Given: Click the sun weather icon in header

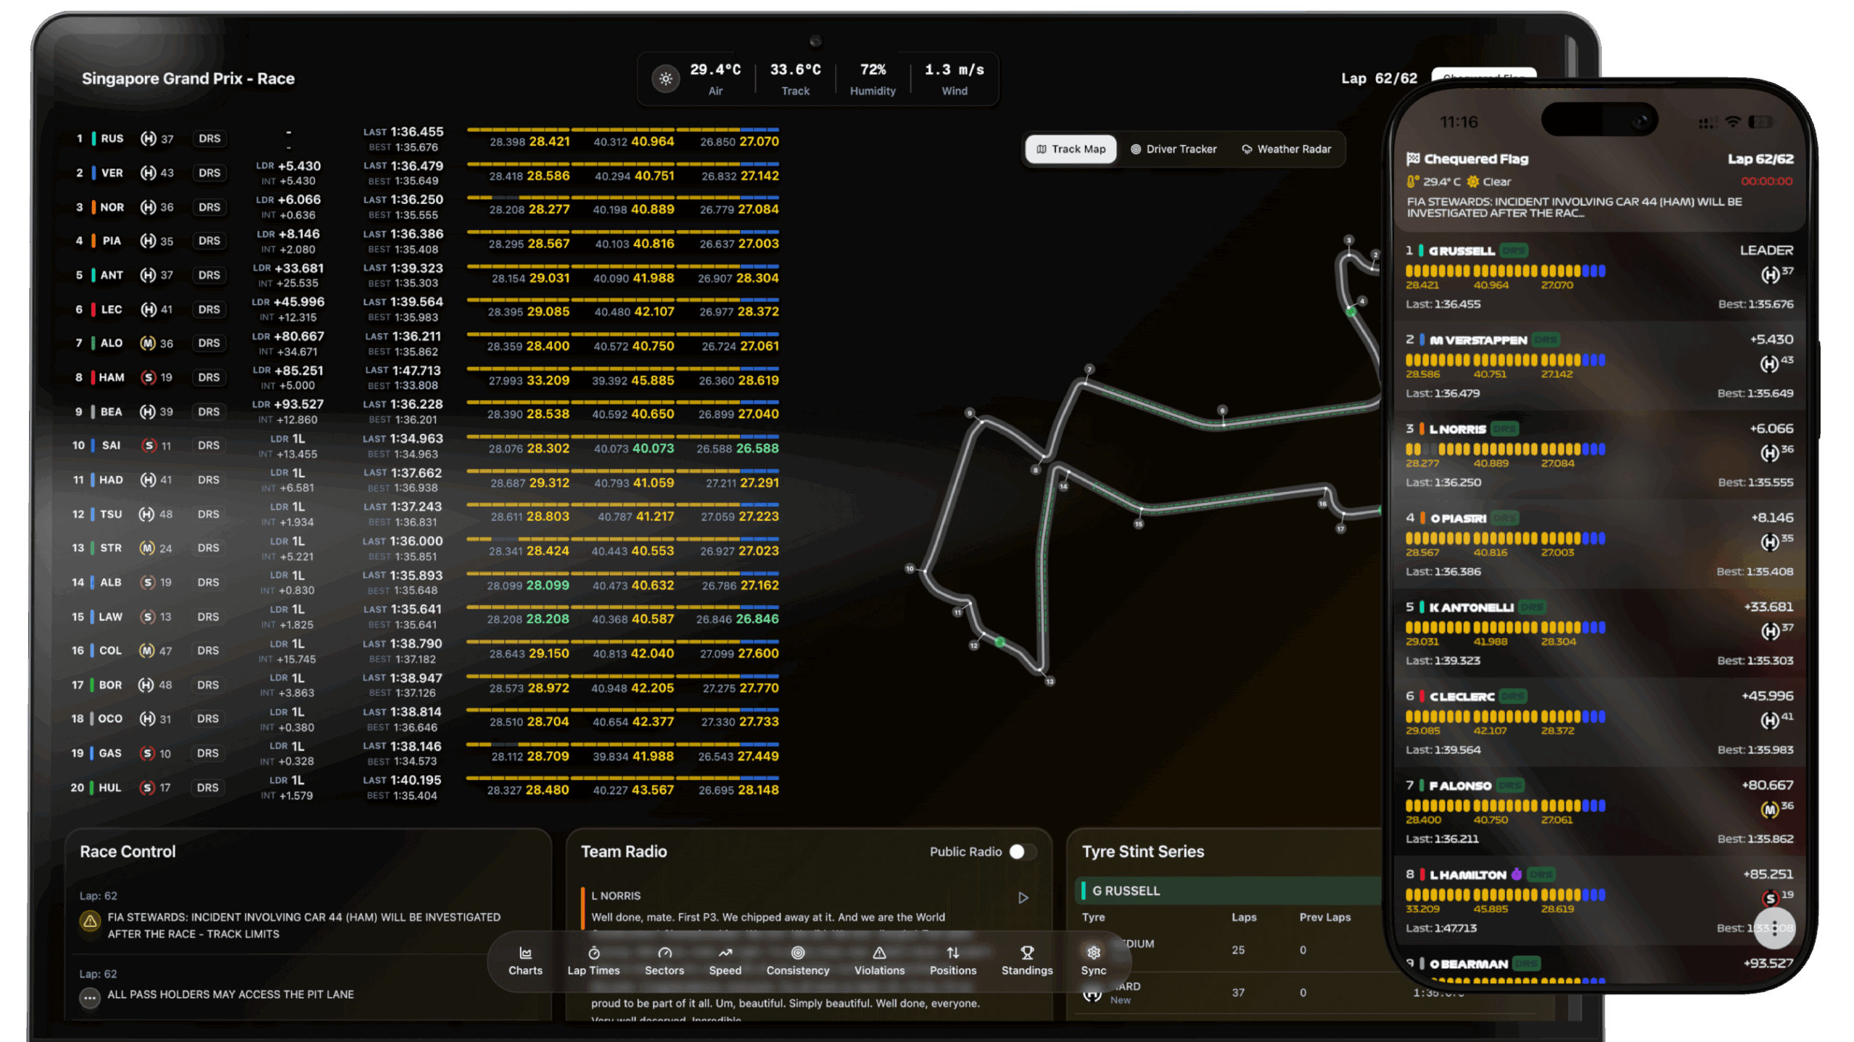Looking at the screenshot, I should [666, 79].
